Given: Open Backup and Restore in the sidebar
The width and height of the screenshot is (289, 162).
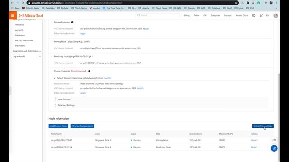Looking at the screenshot, I should point(24,40).
